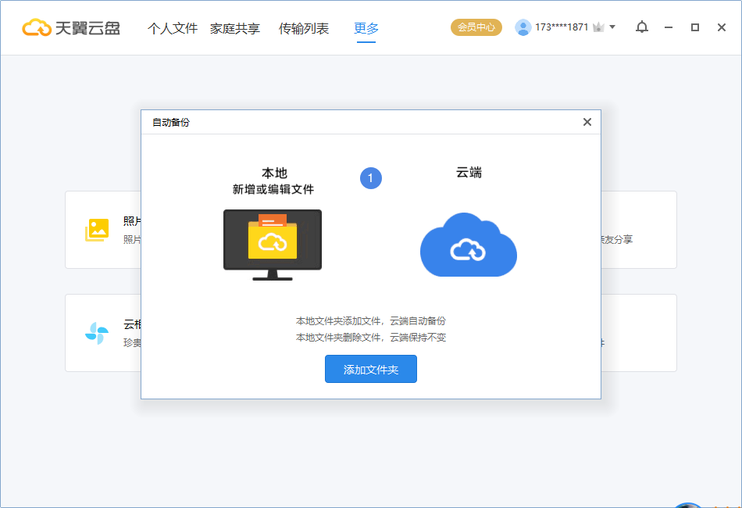Click the step 1 circle indicator
This screenshot has height=508, width=742.
370,178
